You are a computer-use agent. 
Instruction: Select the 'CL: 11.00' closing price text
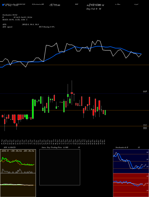[x=55, y=5]
